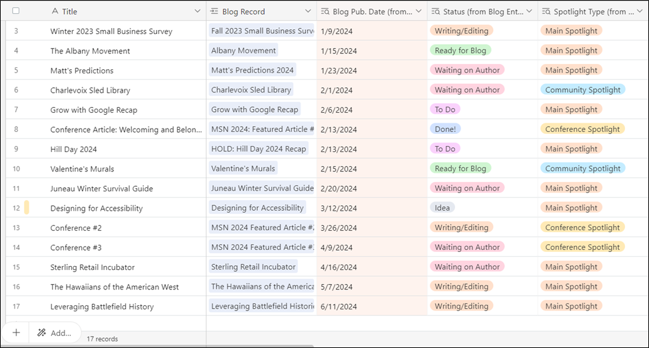
Task: Toggle the select-all checkbox in the header
Action: (16, 11)
